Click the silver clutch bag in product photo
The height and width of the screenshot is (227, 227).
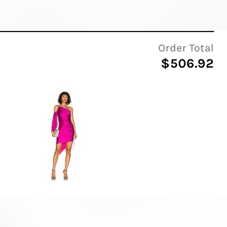click(56, 133)
